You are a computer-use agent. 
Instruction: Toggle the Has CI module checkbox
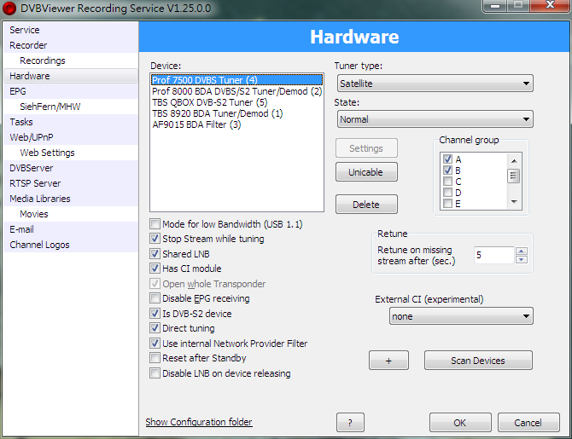click(x=155, y=269)
